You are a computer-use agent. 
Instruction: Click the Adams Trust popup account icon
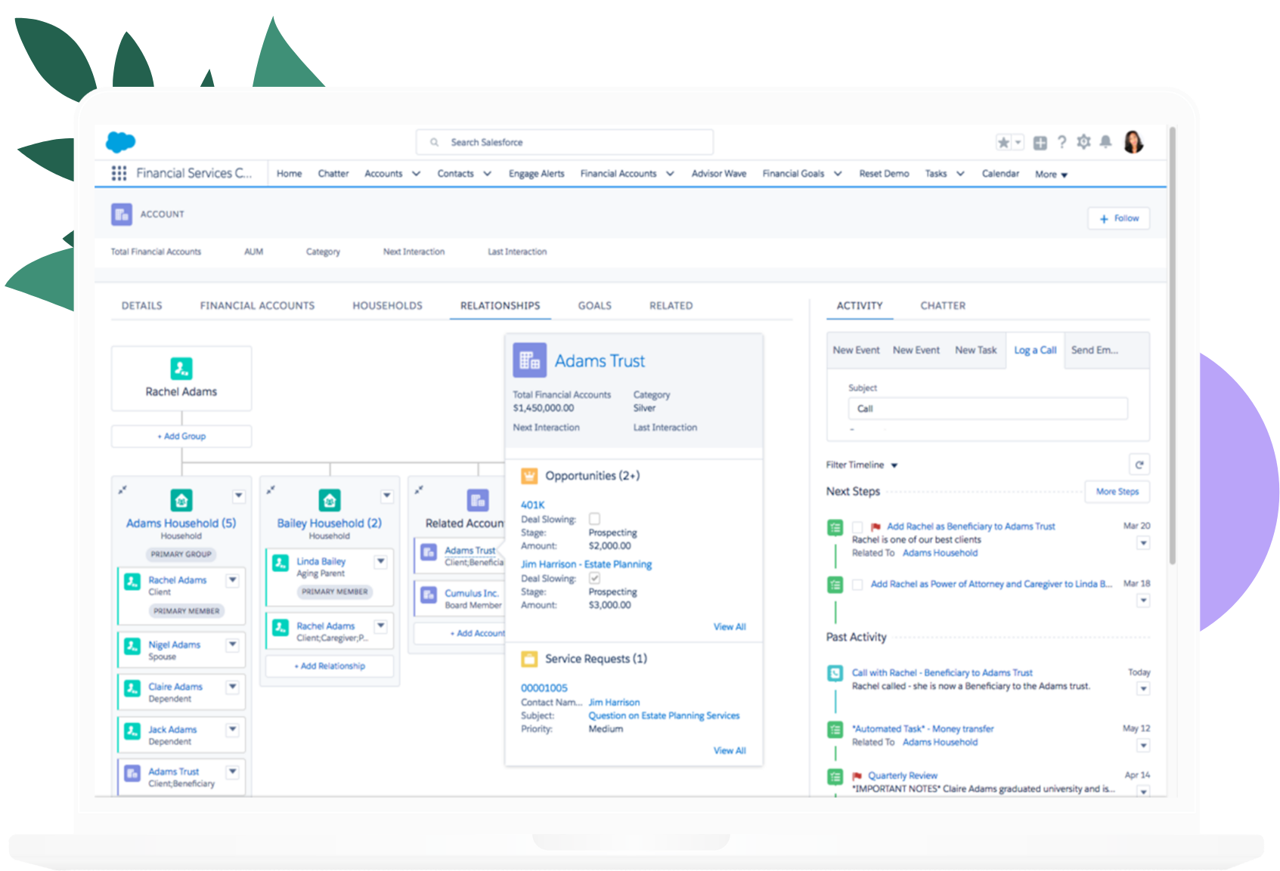(530, 360)
